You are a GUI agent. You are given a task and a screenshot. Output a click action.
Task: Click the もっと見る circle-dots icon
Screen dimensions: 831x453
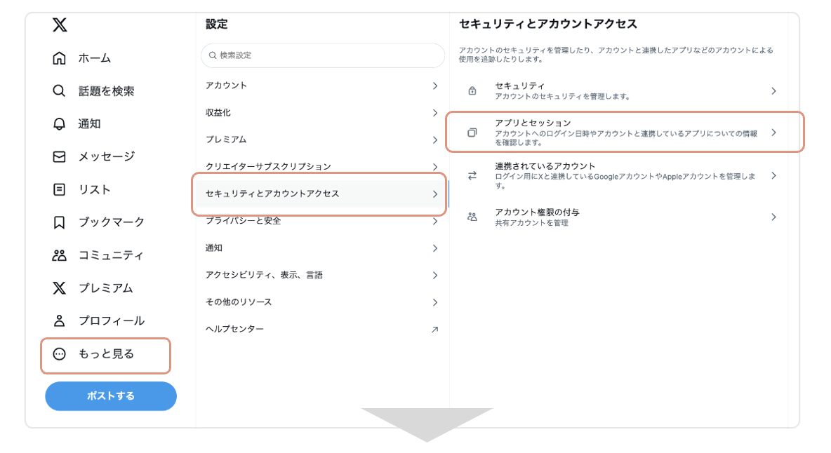click(60, 354)
